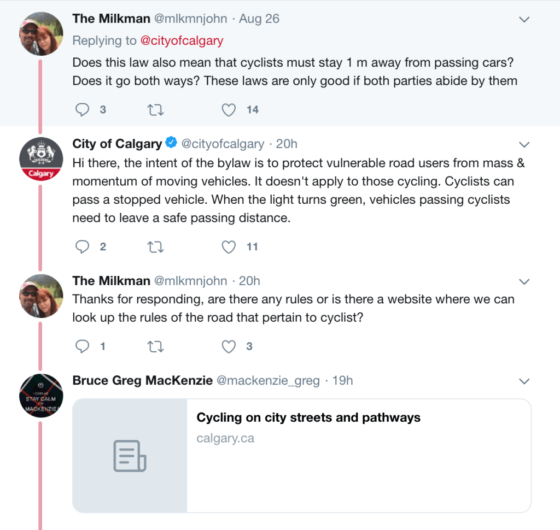560x530 pixels.
Task: Click the @mackenzie_greg handle
Action: point(268,380)
